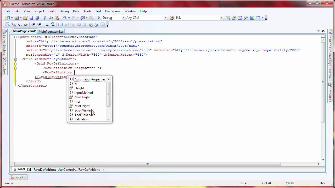Click Display Object Member List icon
The height and width of the screenshot is (188, 335).
pyautogui.click(x=7, y=25)
